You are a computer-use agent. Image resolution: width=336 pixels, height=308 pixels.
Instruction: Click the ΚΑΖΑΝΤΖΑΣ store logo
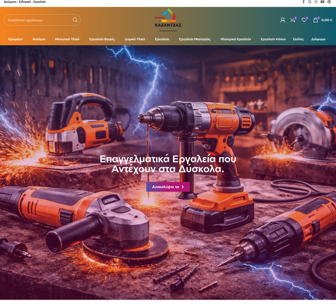tap(168, 20)
